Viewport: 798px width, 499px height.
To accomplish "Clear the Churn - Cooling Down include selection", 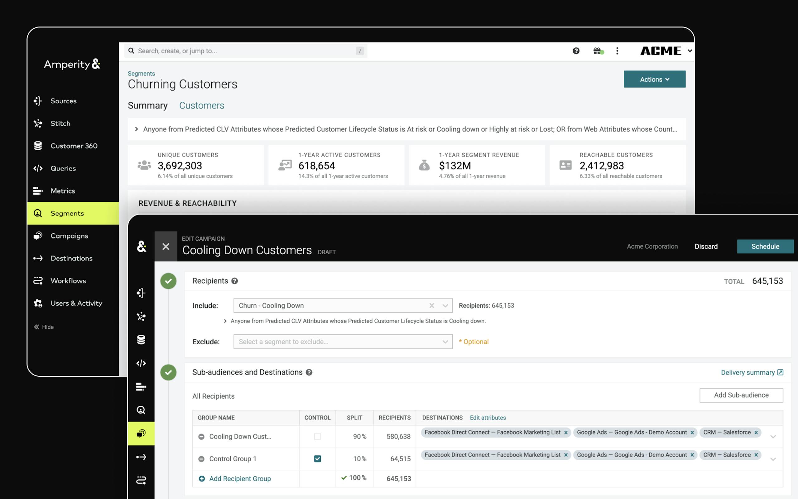I will (432, 306).
